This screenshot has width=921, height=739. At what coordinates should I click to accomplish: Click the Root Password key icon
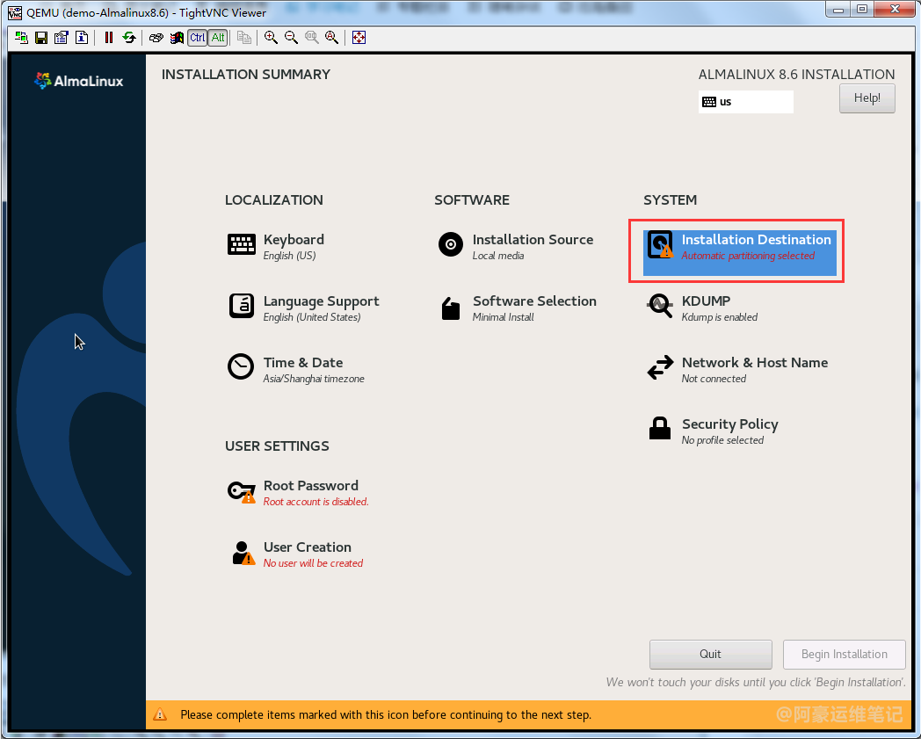242,492
